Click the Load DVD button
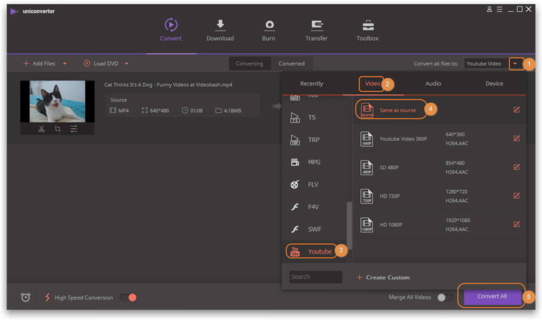Screen dimensions: 542x320 click(101, 64)
